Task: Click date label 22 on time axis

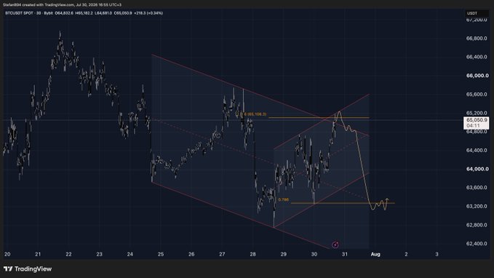Action: pos(68,254)
